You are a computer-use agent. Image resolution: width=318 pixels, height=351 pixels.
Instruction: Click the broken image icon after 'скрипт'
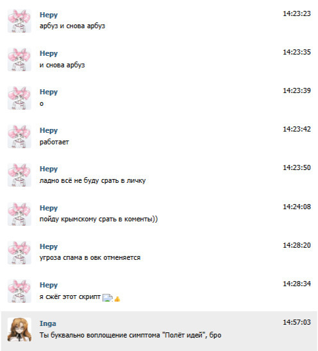click(x=108, y=298)
